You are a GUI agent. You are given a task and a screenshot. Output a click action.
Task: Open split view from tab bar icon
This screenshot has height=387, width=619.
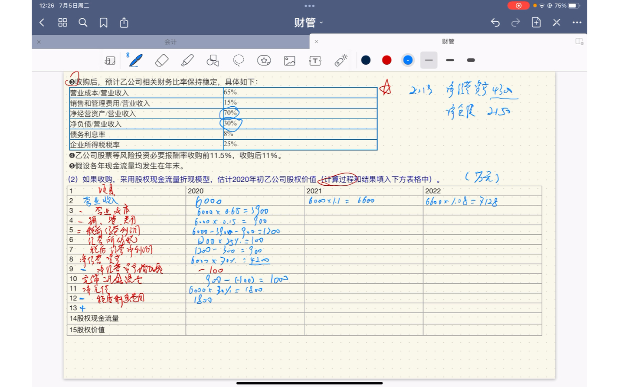click(579, 42)
